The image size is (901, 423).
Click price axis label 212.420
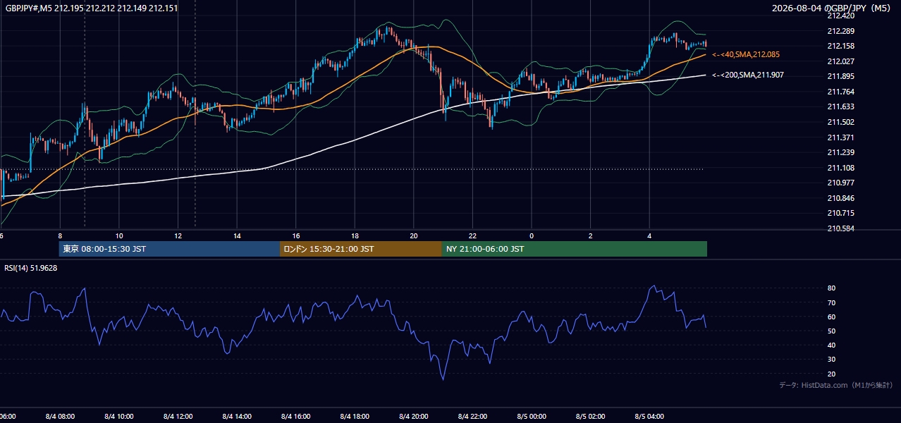pyautogui.click(x=840, y=16)
